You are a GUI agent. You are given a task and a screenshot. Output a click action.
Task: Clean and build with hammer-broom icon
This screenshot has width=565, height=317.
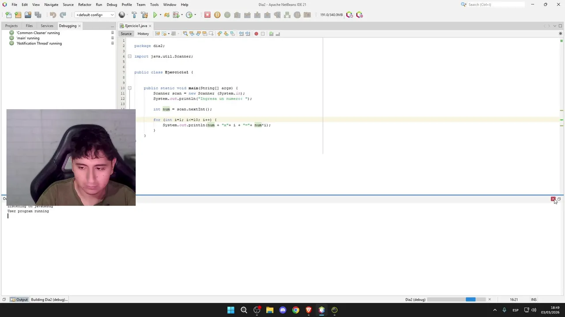coord(144,15)
